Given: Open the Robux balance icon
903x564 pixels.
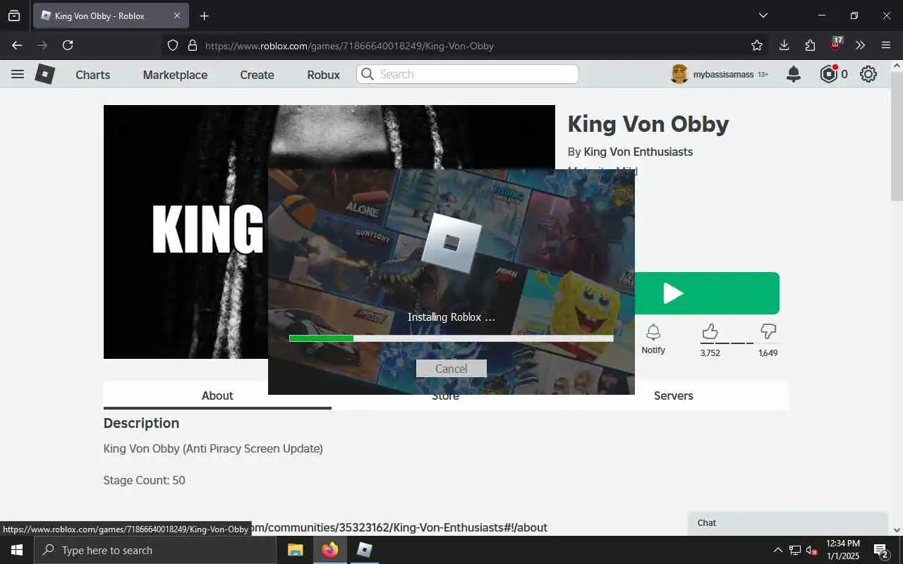Looking at the screenshot, I should tap(829, 74).
